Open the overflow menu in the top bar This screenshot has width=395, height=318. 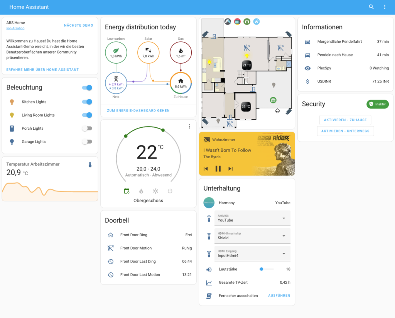click(x=385, y=7)
